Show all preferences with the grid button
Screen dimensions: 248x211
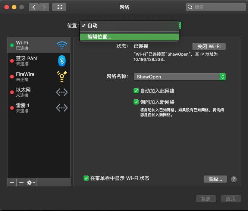pyautogui.click(x=59, y=7)
